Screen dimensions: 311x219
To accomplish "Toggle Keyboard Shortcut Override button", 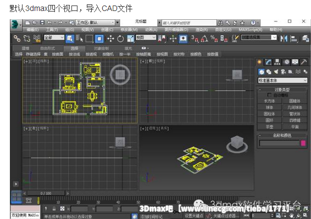I will pyautogui.click(x=183, y=39).
